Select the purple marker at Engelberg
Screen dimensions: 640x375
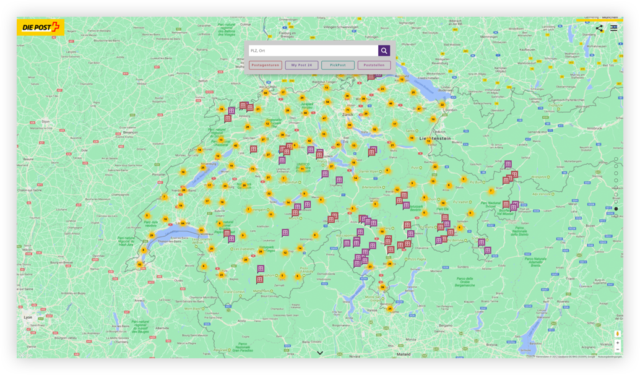coord(339,180)
